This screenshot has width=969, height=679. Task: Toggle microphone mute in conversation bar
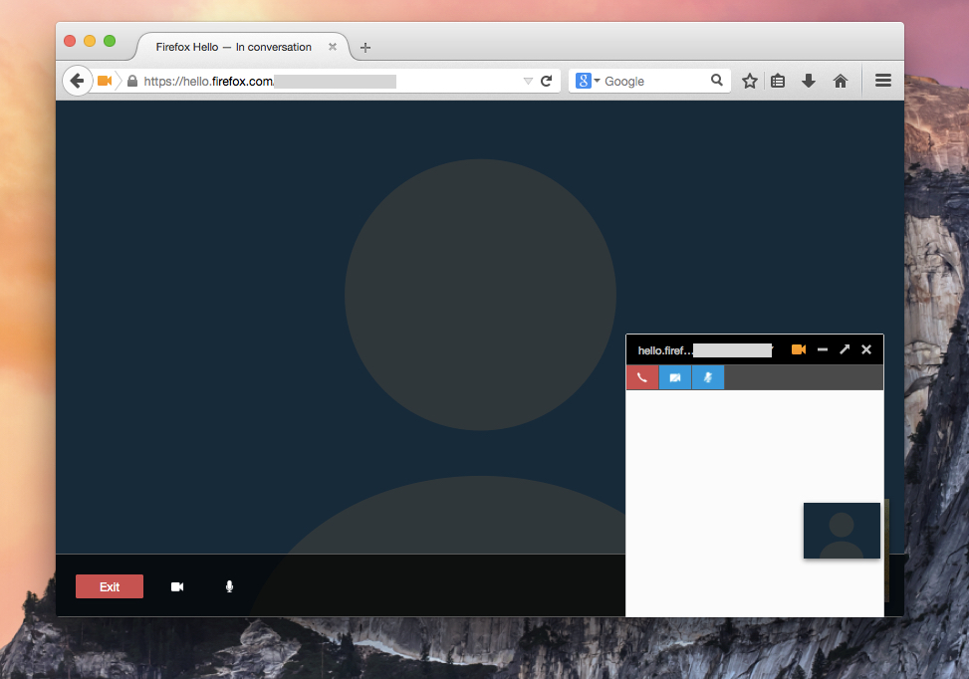coord(229,586)
